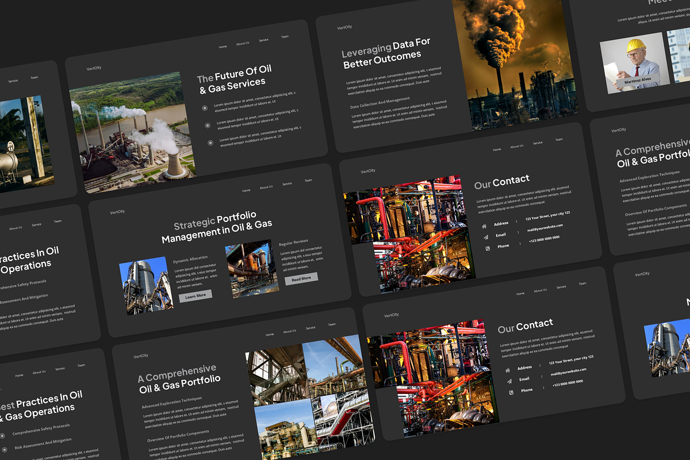Open About Us on Future Of Oil slide
Viewport: 690px width, 460px height.
tap(243, 44)
